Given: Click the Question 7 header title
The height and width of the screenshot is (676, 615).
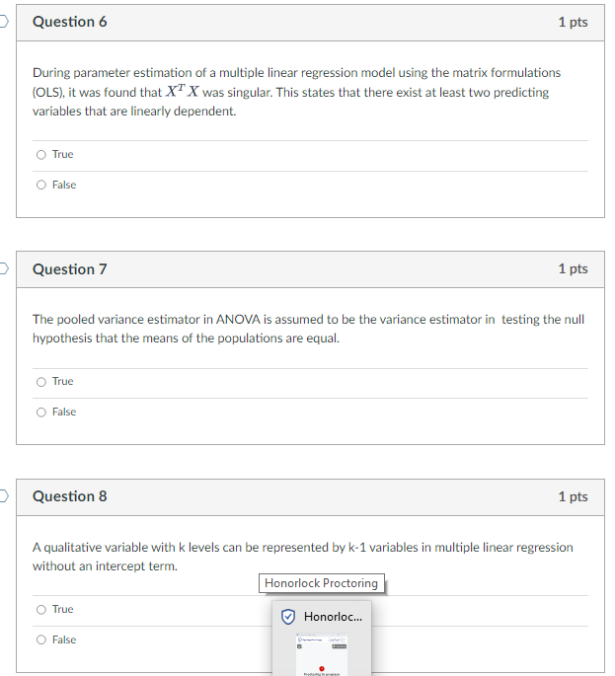Looking at the screenshot, I should coord(70,269).
